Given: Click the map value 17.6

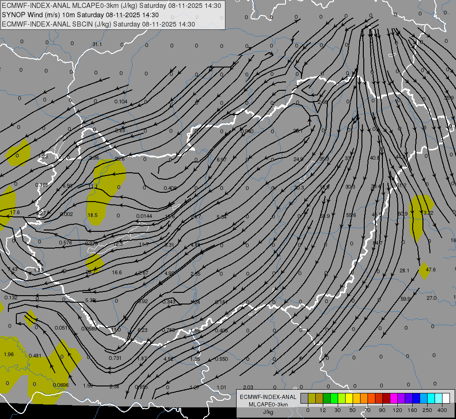Looking at the screenshot, I should [x=14, y=213].
